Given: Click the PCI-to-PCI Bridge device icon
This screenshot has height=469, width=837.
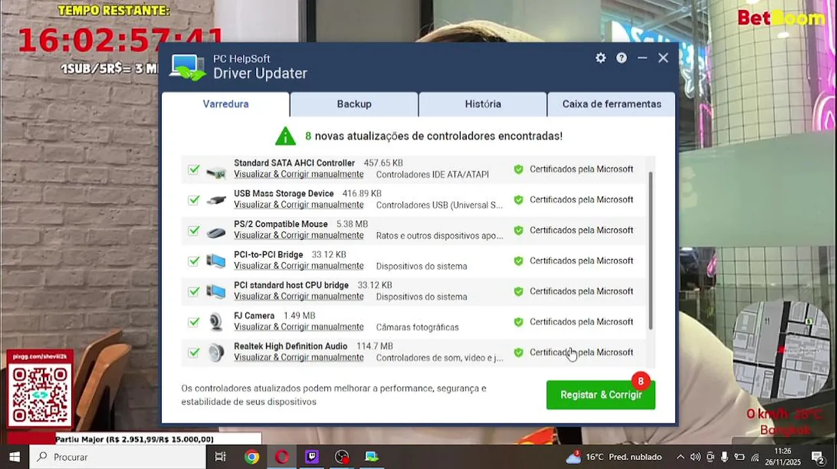Looking at the screenshot, I should point(216,261).
